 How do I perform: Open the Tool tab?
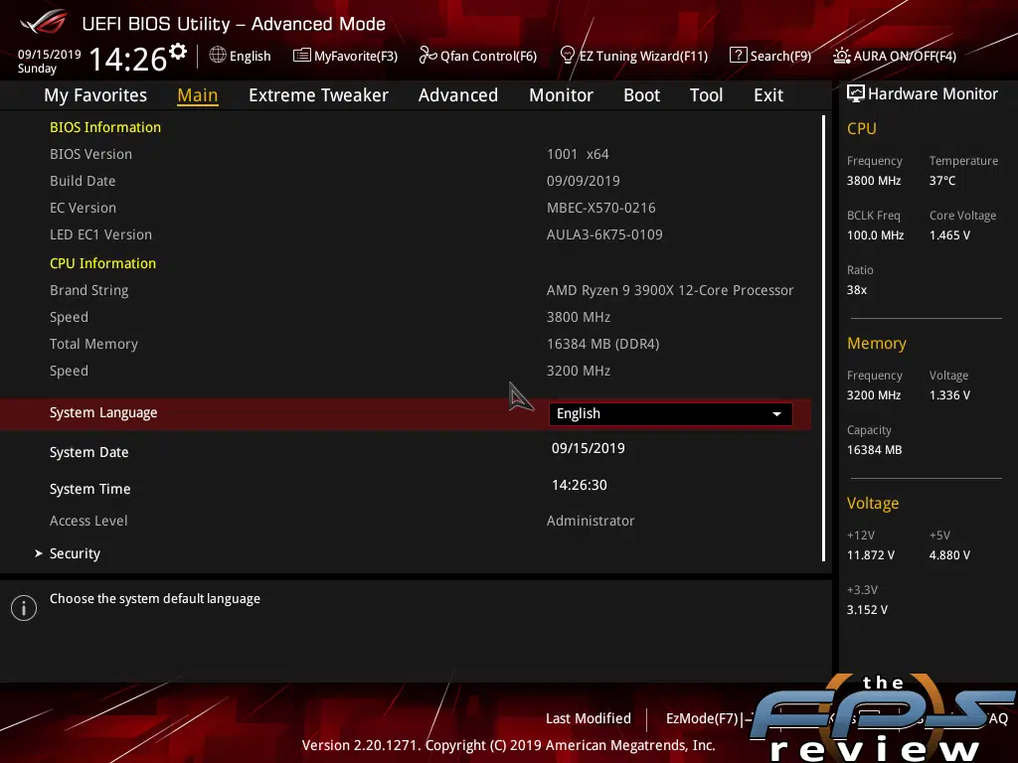click(x=707, y=95)
